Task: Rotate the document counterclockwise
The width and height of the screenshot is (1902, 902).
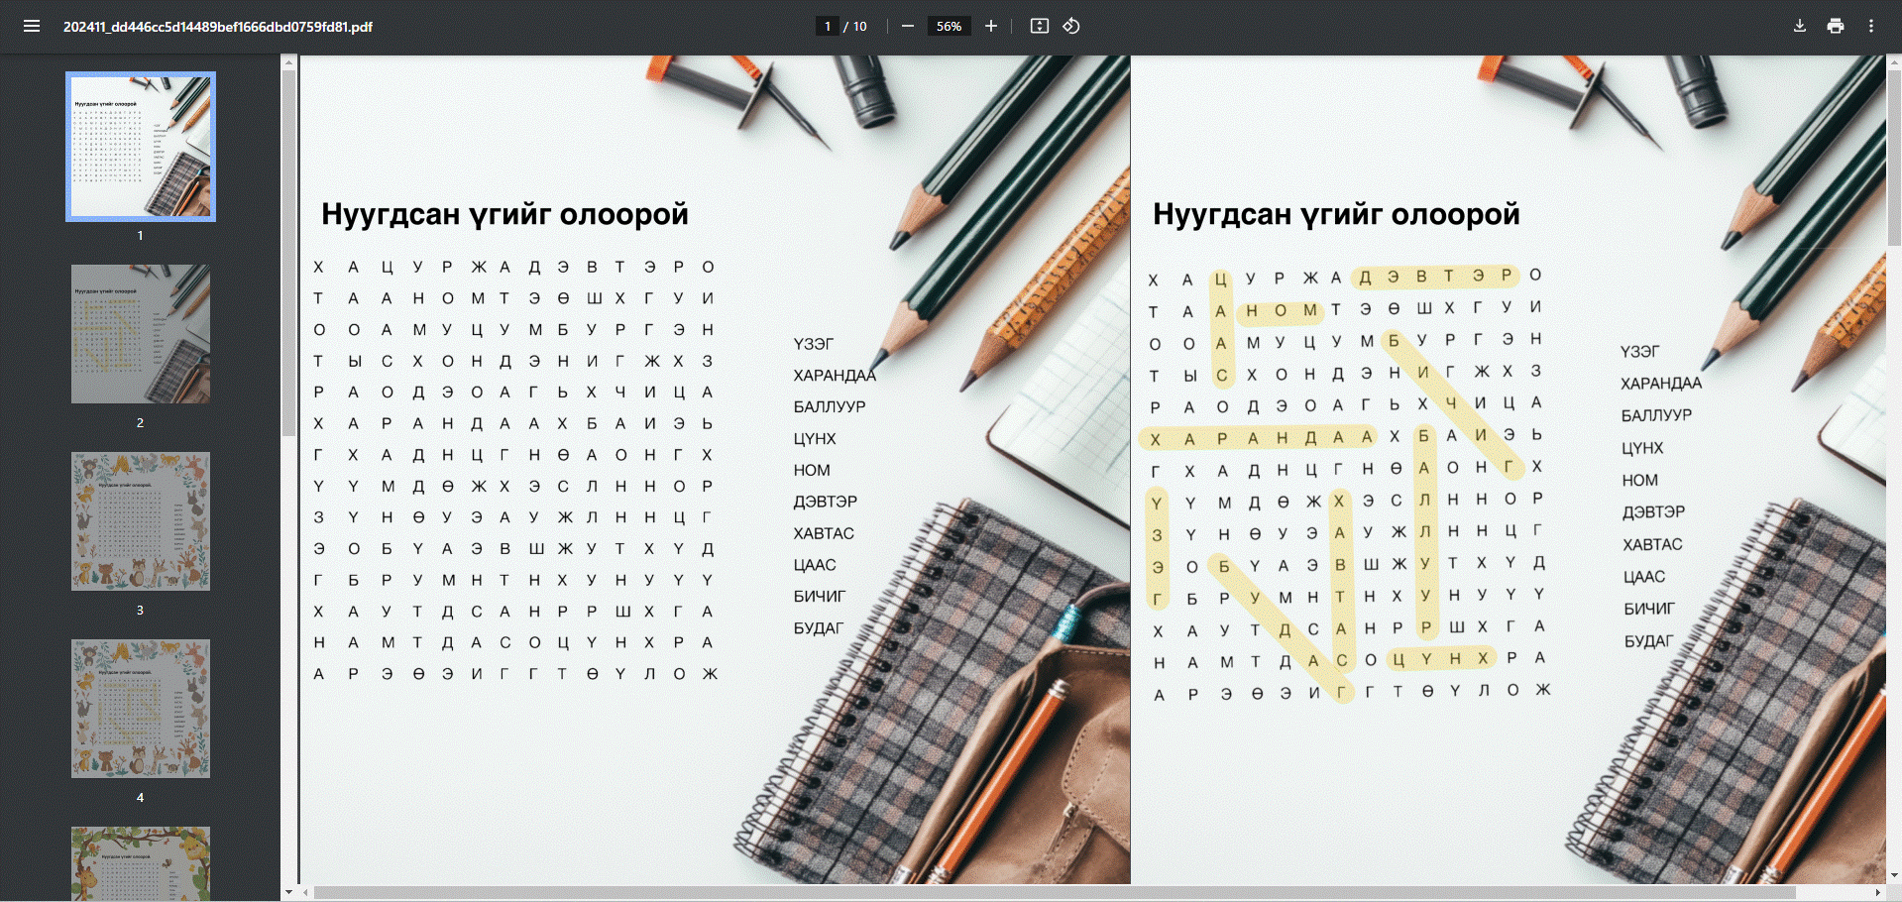Action: [1071, 26]
